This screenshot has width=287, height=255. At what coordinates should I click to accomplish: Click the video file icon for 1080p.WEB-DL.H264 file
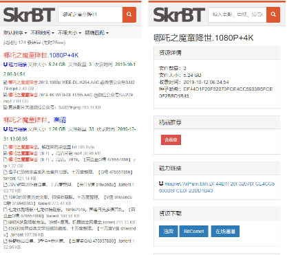(6, 82)
